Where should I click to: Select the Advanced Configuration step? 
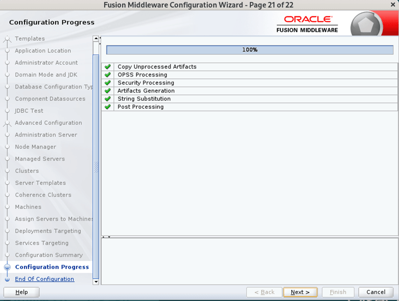(48, 123)
